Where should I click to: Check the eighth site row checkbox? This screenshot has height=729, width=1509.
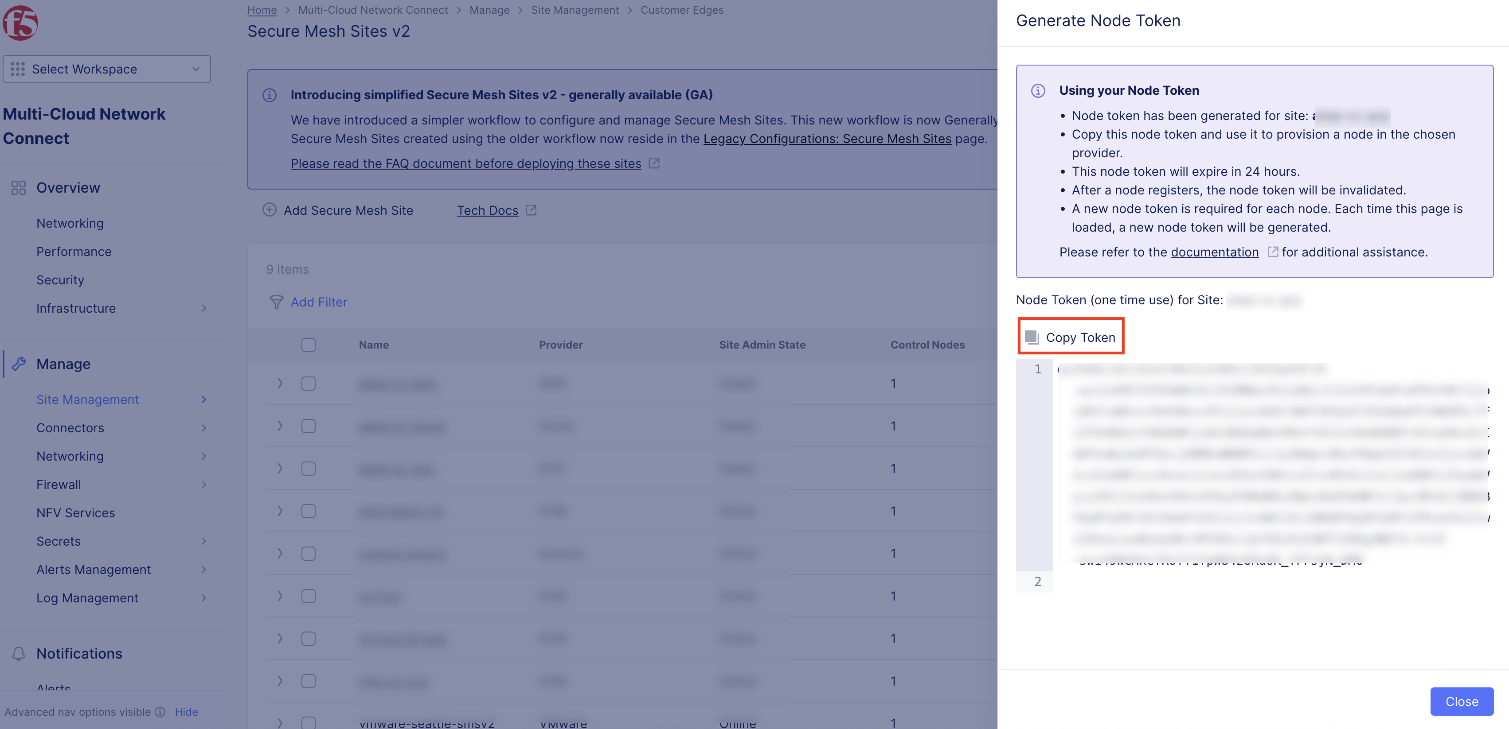click(x=309, y=681)
